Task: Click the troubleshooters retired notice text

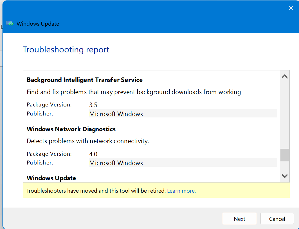Action: tap(96, 191)
